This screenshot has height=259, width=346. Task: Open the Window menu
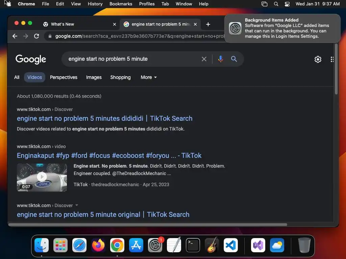coord(184,4)
